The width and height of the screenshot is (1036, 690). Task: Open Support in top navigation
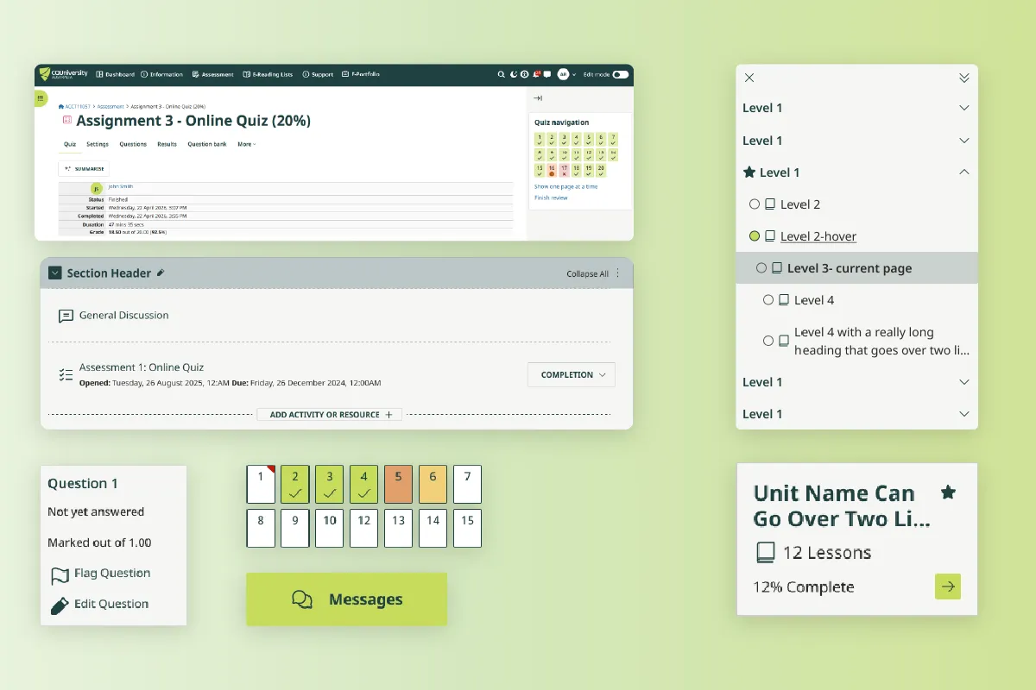[318, 74]
